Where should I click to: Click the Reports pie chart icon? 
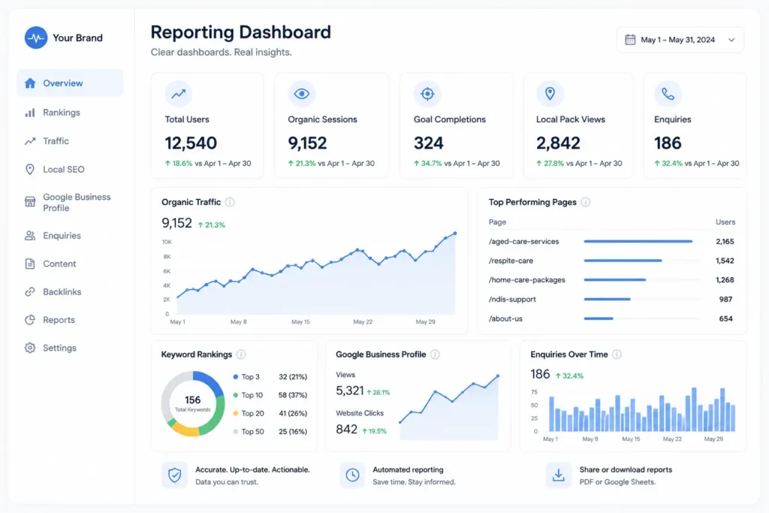[30, 320]
